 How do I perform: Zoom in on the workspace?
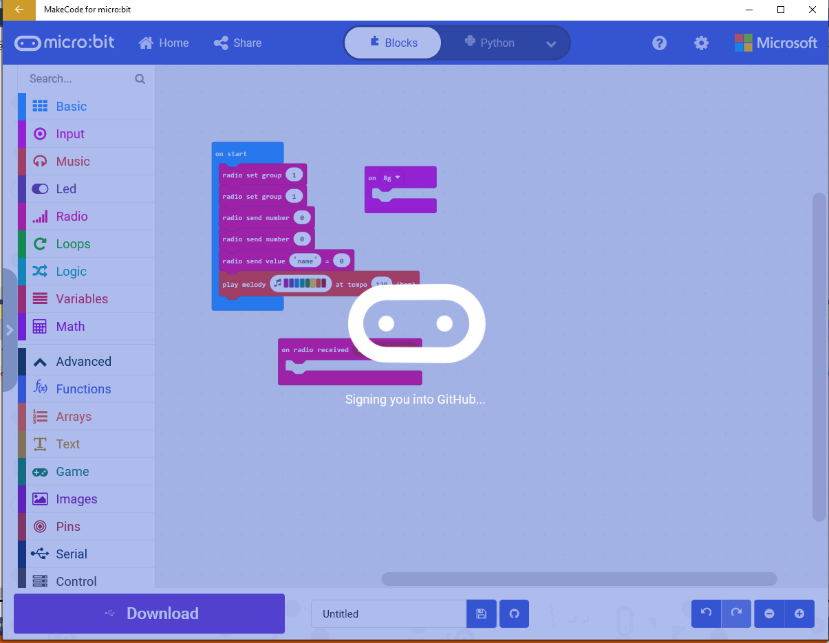click(x=799, y=613)
